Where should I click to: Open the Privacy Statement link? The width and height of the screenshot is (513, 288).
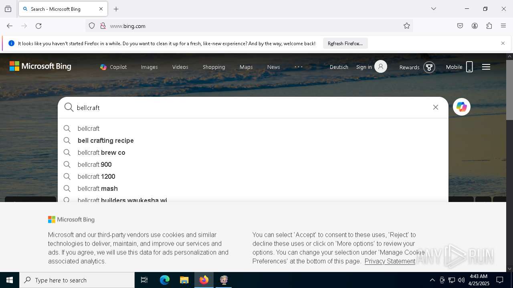pyautogui.click(x=390, y=261)
